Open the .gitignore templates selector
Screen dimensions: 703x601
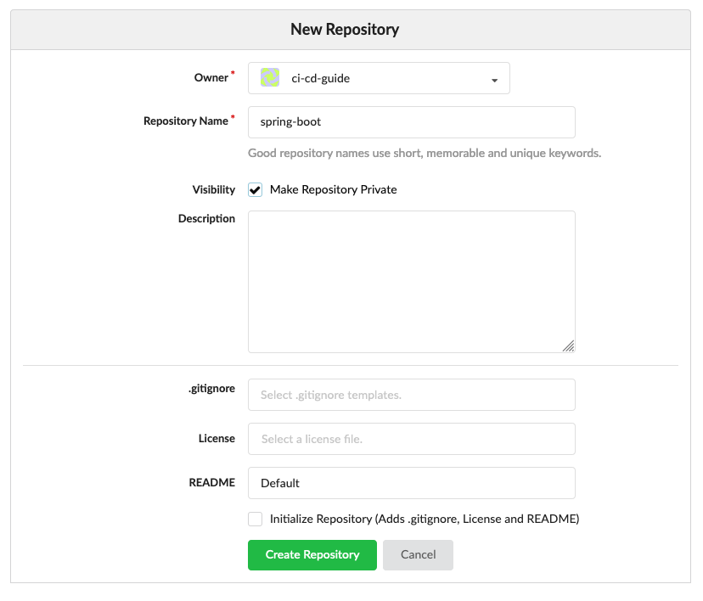click(411, 395)
